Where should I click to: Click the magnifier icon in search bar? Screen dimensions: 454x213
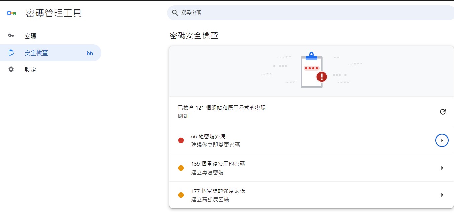point(175,13)
